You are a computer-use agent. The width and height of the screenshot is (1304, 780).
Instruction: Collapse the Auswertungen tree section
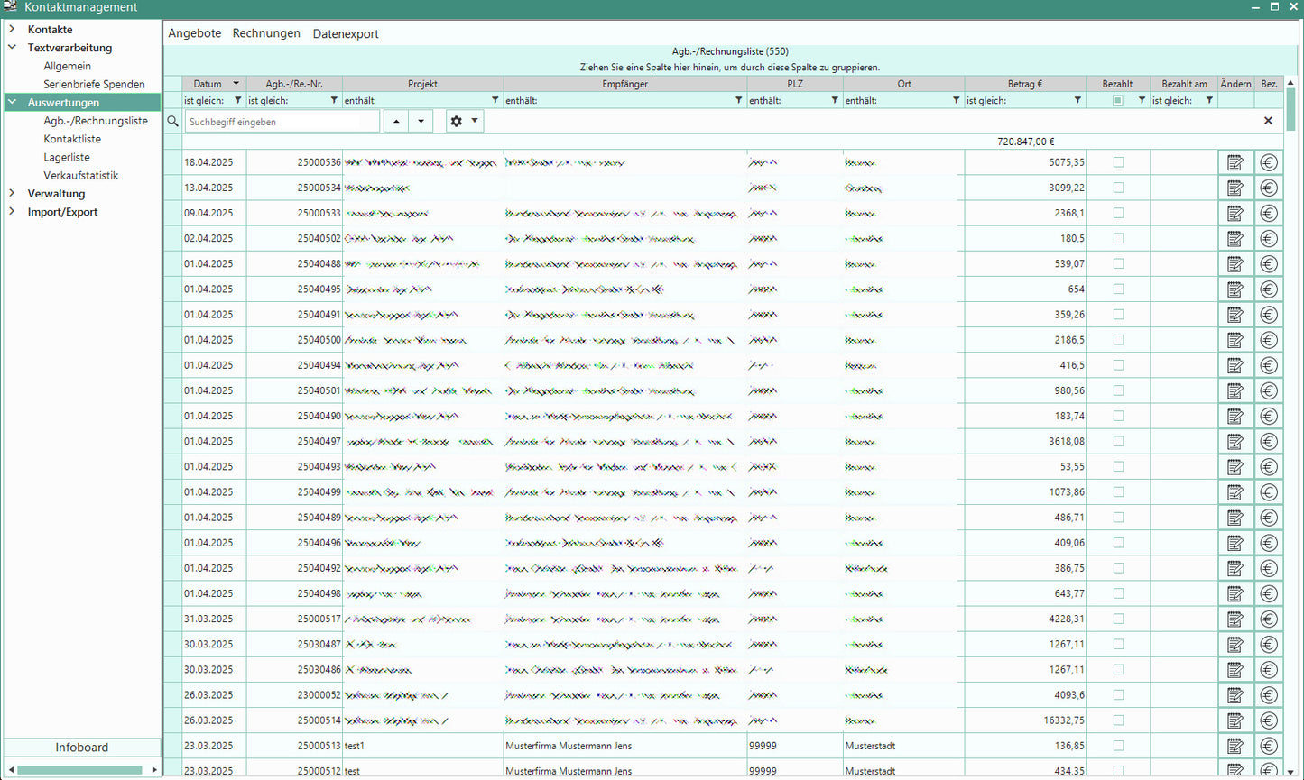[12, 103]
